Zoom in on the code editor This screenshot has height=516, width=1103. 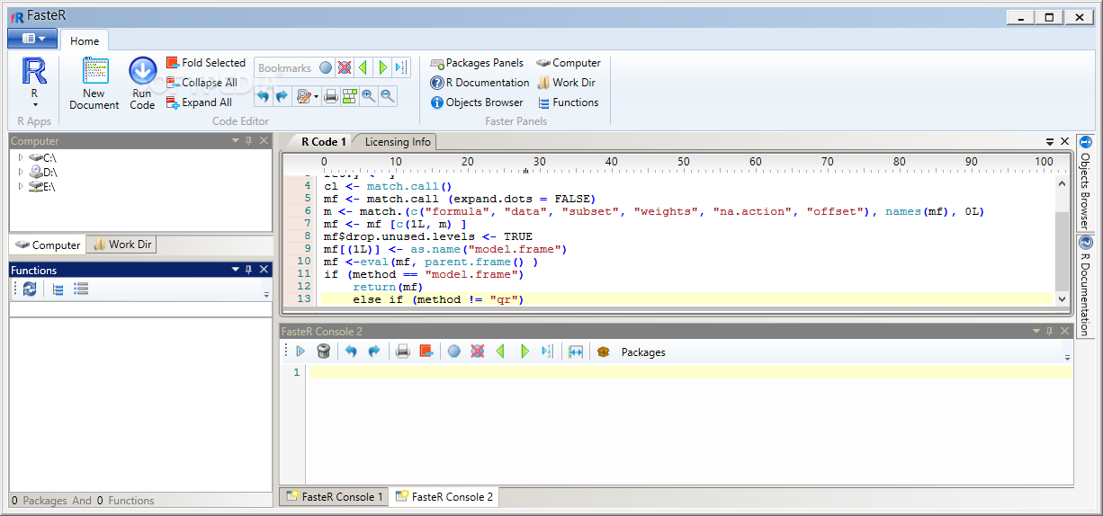[x=368, y=96]
